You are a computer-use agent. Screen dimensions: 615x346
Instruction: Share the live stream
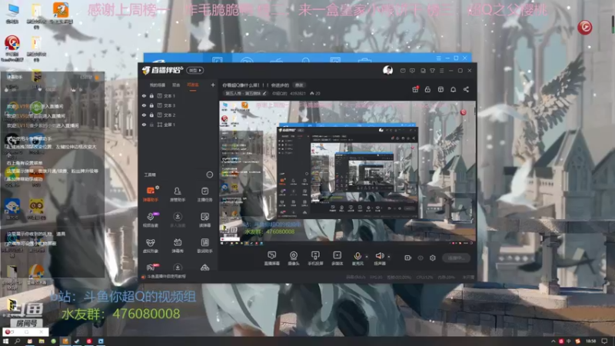(466, 89)
